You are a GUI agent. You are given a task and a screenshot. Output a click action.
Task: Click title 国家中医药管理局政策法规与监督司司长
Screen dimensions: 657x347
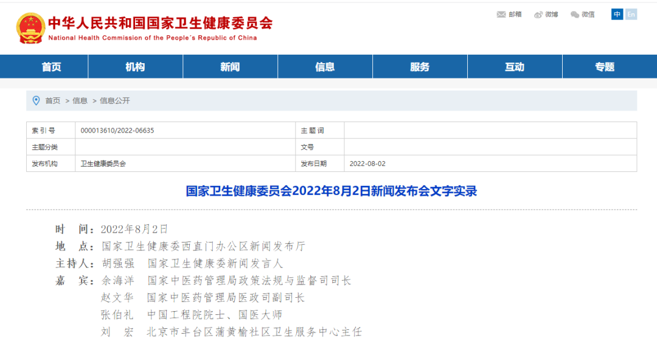(x=249, y=280)
